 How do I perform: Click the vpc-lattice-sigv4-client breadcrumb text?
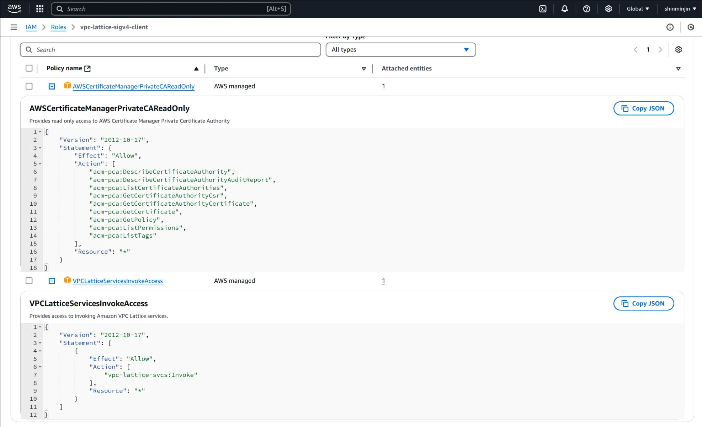click(x=114, y=27)
